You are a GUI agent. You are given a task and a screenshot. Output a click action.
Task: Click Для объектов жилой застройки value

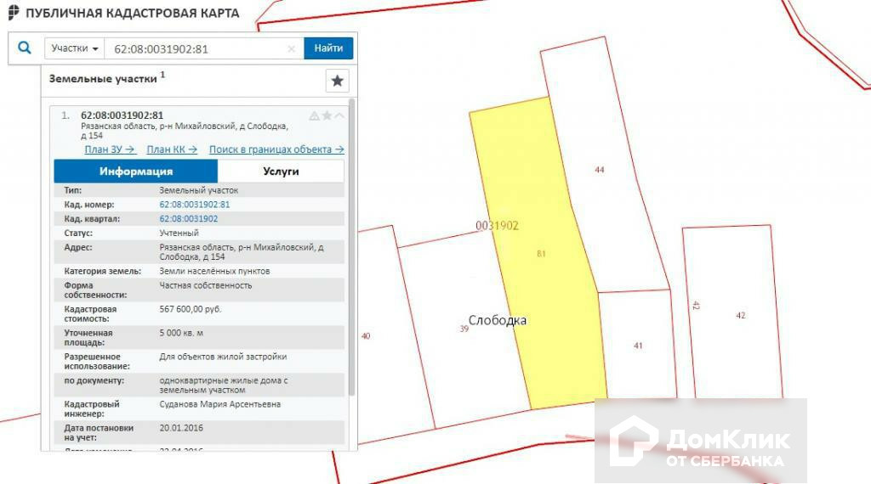(223, 357)
